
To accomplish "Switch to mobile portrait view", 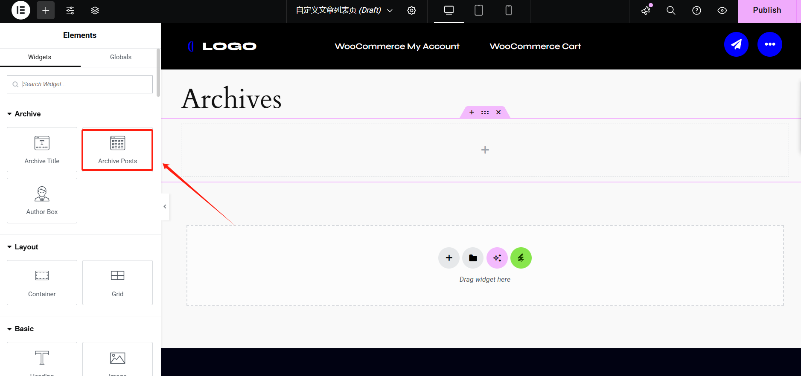I will tap(508, 10).
